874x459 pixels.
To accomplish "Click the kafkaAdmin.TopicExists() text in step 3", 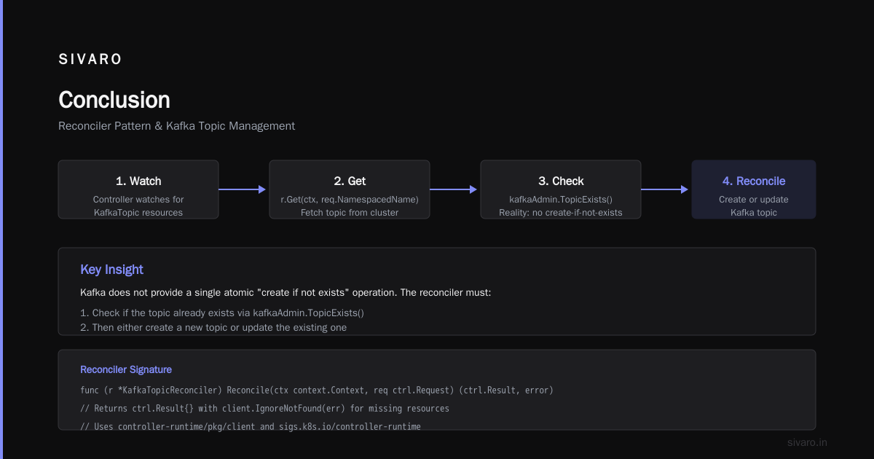I will click(561, 199).
